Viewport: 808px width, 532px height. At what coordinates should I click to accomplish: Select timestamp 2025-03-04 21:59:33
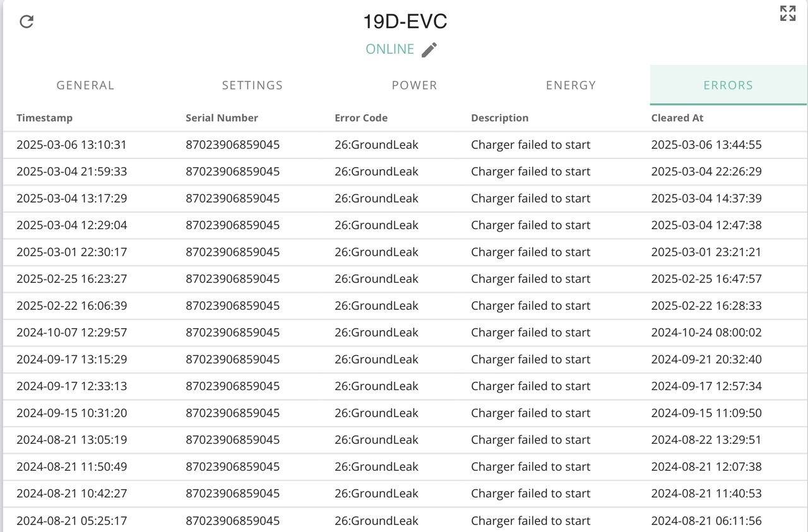71,172
